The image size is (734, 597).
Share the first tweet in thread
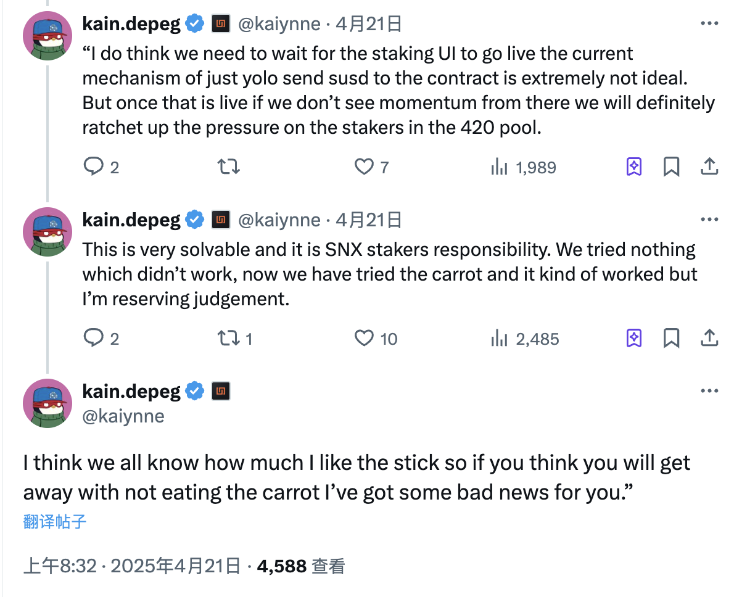click(x=709, y=167)
